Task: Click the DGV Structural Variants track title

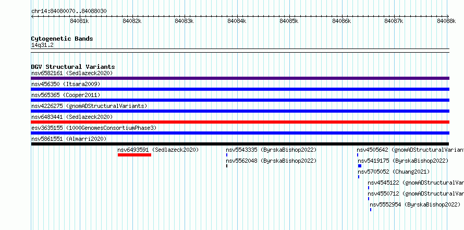Action: (x=73, y=67)
